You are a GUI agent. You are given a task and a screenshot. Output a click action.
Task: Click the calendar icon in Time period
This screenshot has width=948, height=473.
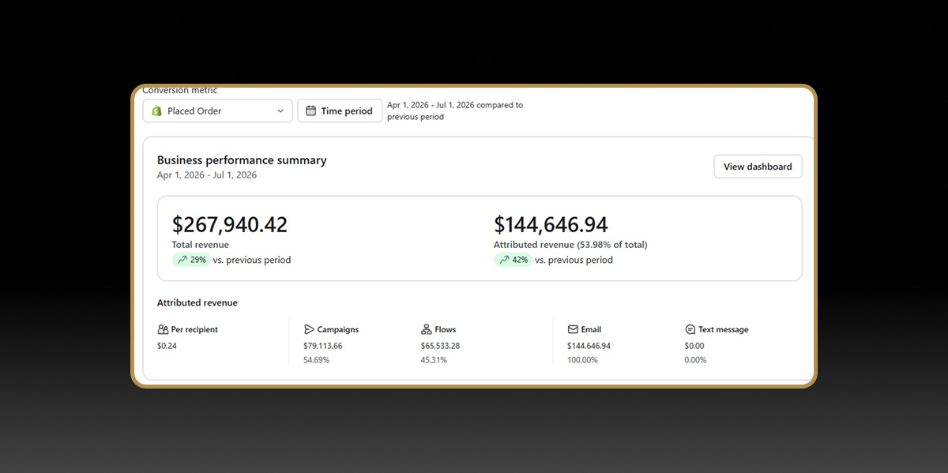point(311,111)
